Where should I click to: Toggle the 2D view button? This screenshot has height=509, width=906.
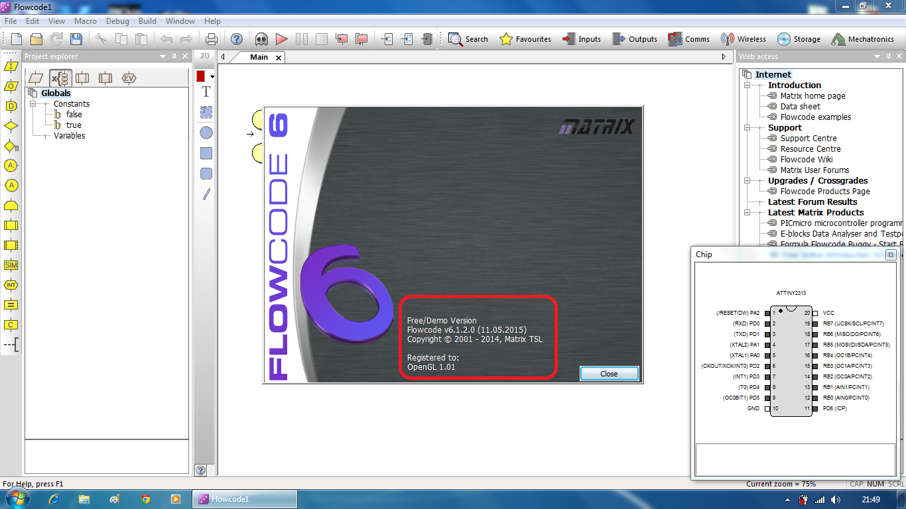(205, 56)
